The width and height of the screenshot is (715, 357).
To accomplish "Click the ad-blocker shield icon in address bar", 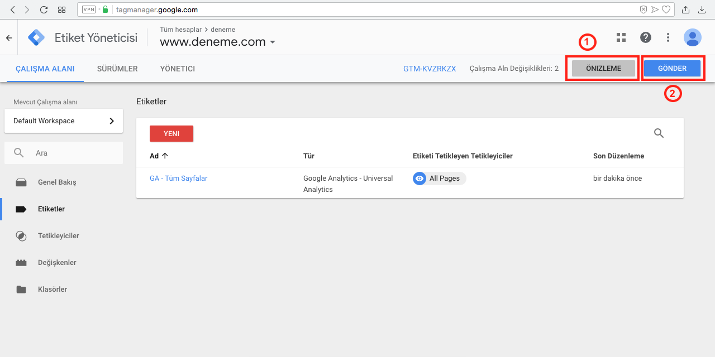I will (x=643, y=9).
